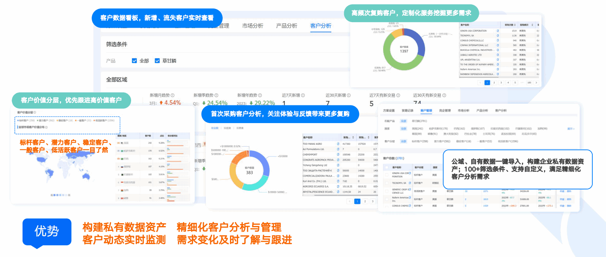The height and width of the screenshot is (257, 606).
Task: Click the company icon beside Yichang Gangsheng Ltd
Action: tap(338, 165)
